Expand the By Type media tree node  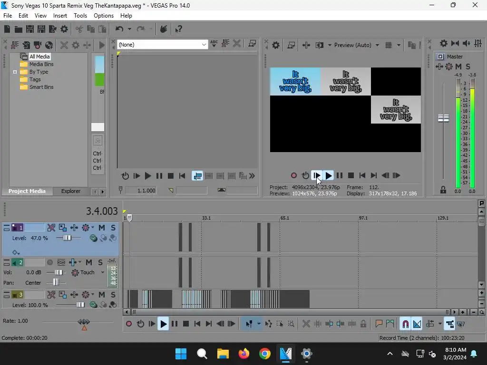15,72
